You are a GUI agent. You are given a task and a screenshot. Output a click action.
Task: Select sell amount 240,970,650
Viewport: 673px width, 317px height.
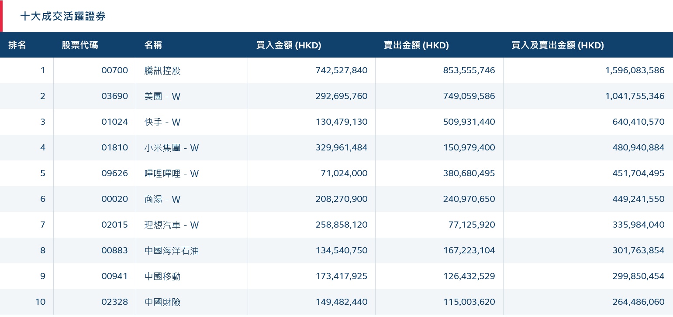[x=469, y=199]
